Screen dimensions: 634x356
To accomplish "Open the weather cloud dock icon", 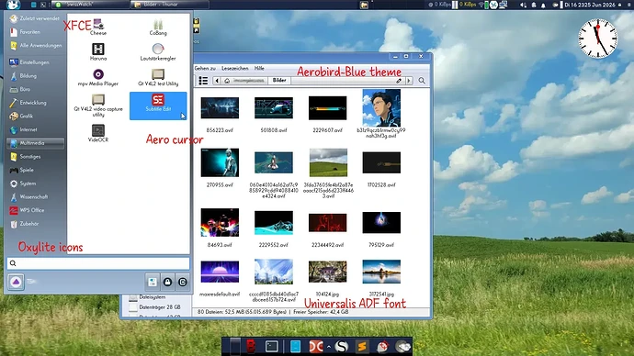I will (x=403, y=346).
